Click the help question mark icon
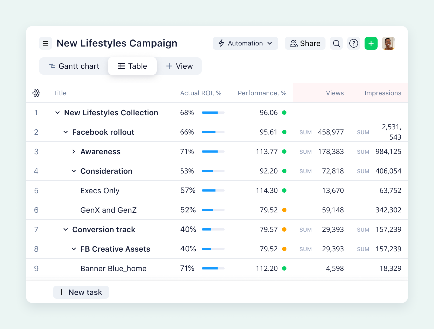Image resolution: width=434 pixels, height=329 pixels. tap(353, 43)
